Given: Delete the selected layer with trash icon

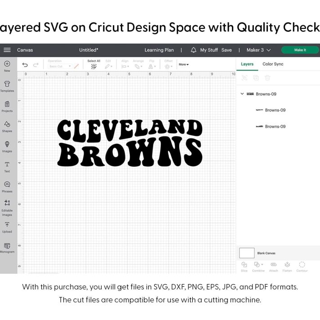Looking at the screenshot, I should point(267,78).
